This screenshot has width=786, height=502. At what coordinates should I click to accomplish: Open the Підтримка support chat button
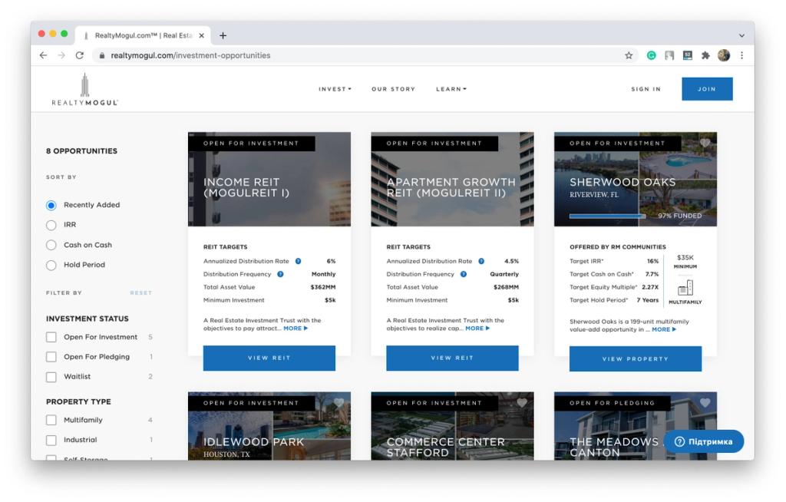coord(703,441)
